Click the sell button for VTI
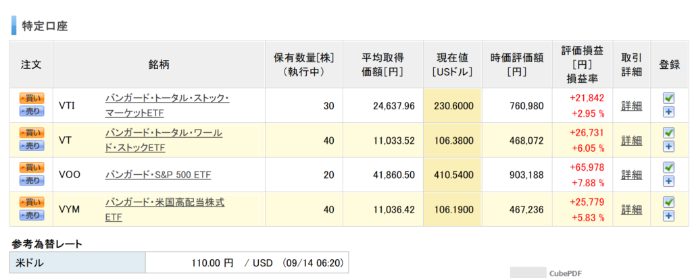692x278 pixels. click(x=32, y=111)
